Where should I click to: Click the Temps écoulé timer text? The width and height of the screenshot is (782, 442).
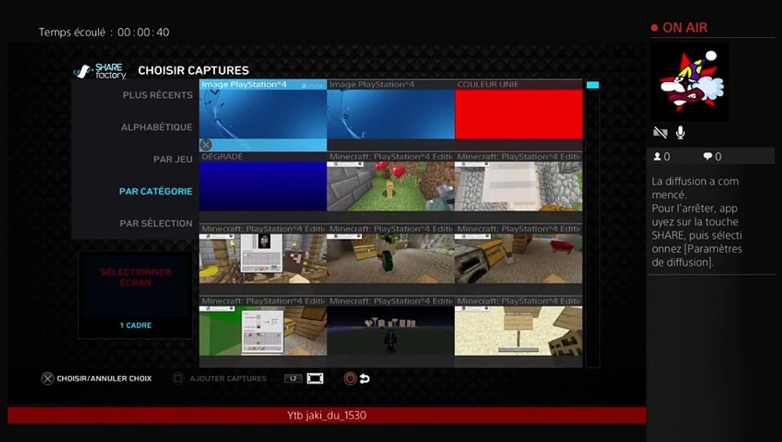tap(104, 32)
